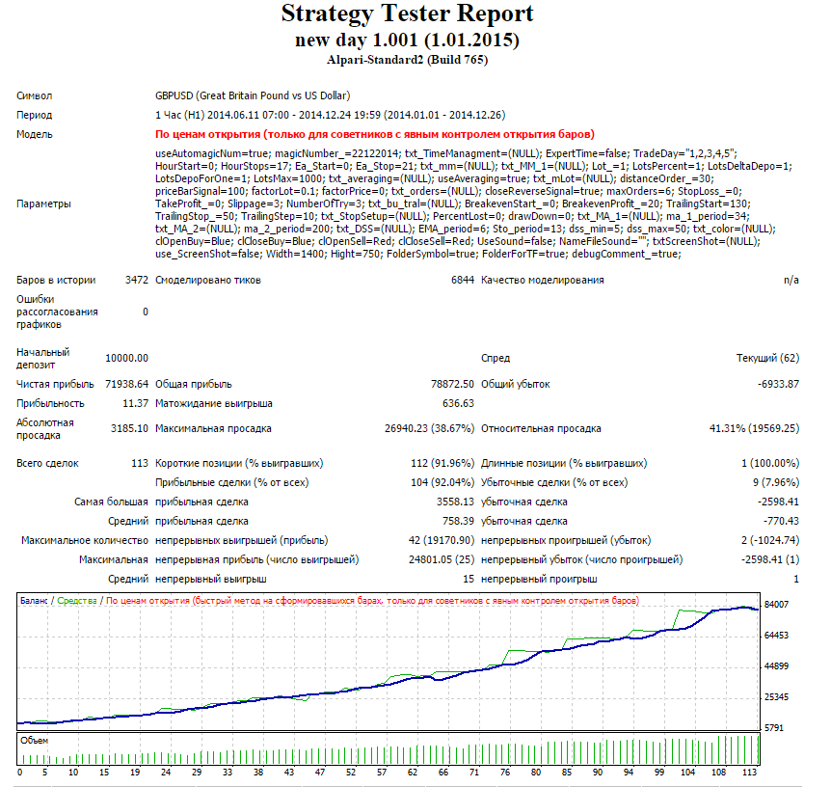Click the x-axis trade number 57
The height and width of the screenshot is (787, 831).
tap(382, 773)
